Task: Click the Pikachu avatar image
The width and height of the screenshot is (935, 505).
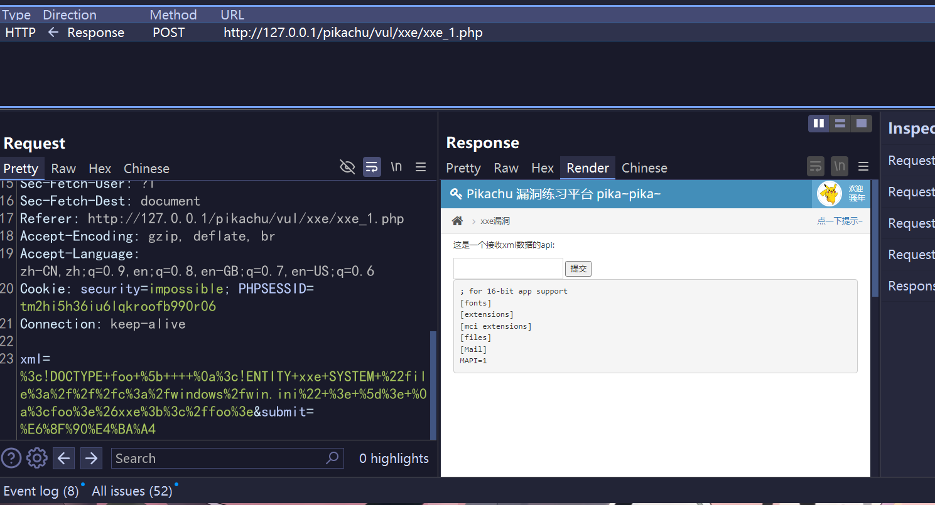Action: click(830, 193)
